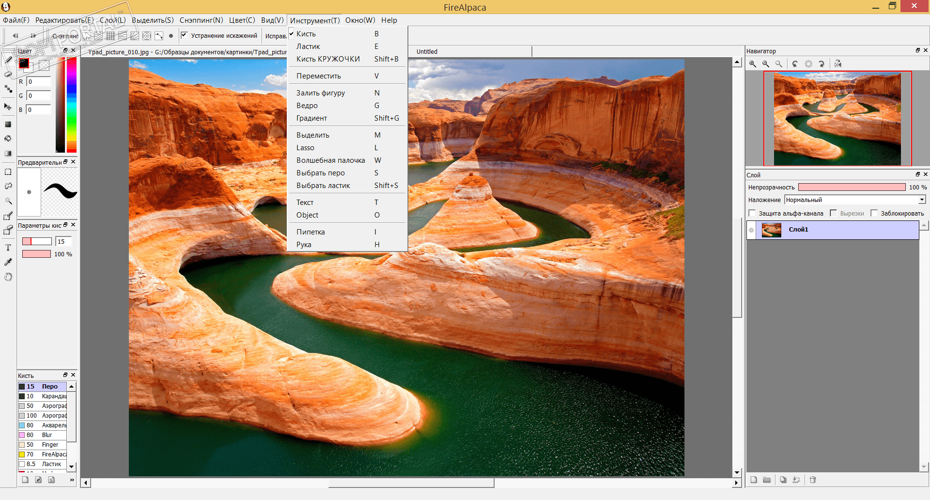Viewport: 930px width, 500px height.
Task: Open the 'Наложение' blend mode dropdown
Action: tap(855, 200)
